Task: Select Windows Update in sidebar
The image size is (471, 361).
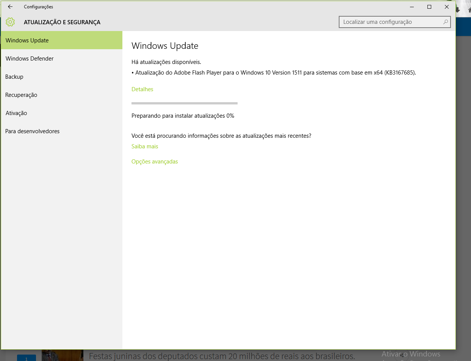Action: pyautogui.click(x=62, y=40)
